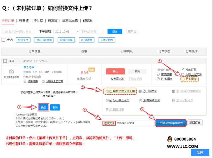Click the 下载工程文件 download icon

183,74
